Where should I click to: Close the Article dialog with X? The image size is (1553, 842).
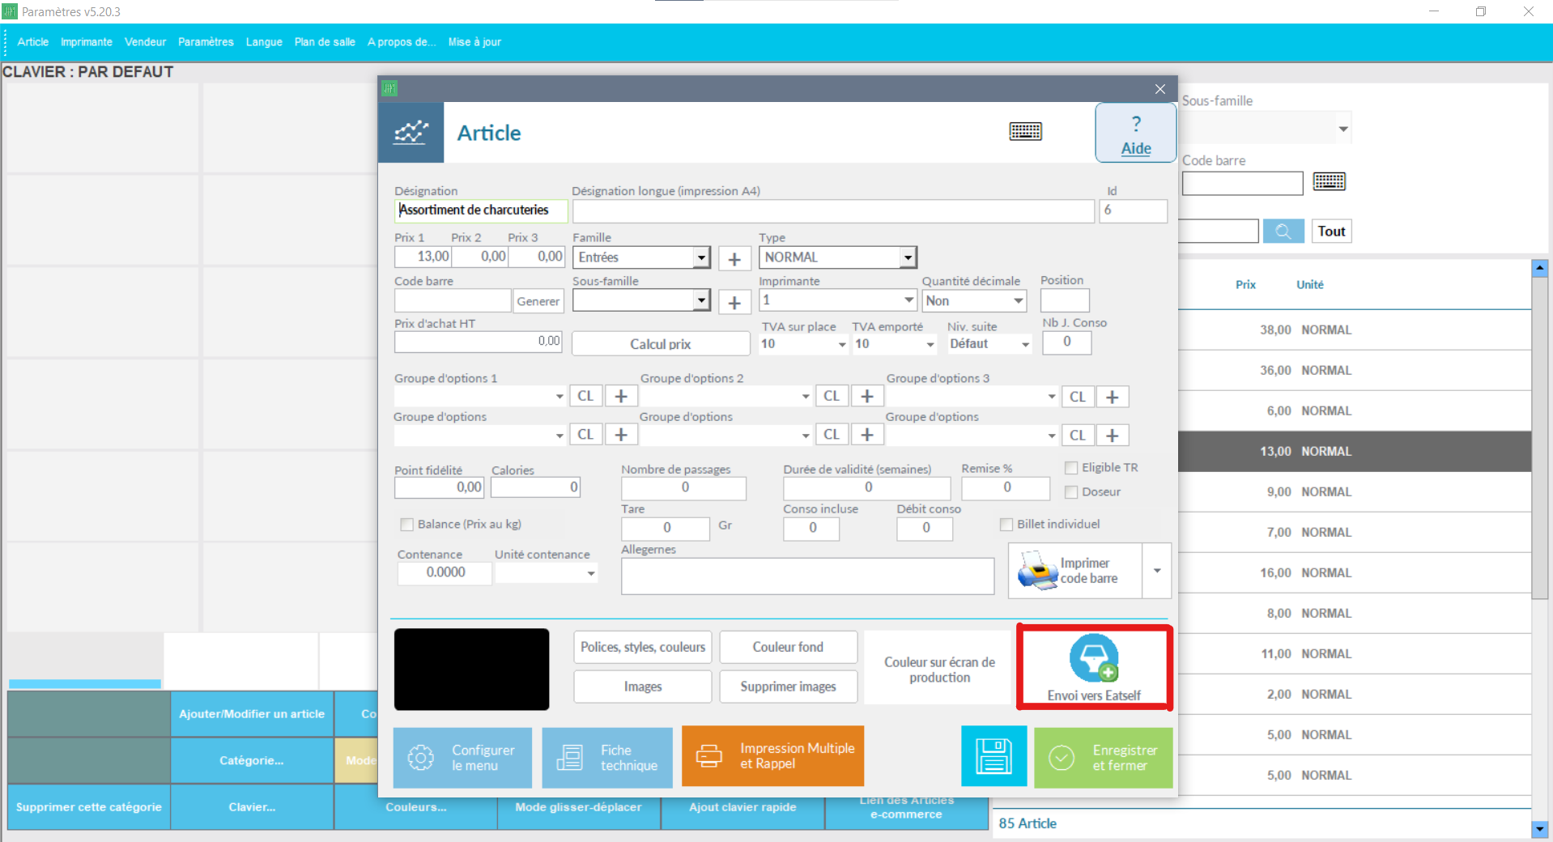point(1160,89)
